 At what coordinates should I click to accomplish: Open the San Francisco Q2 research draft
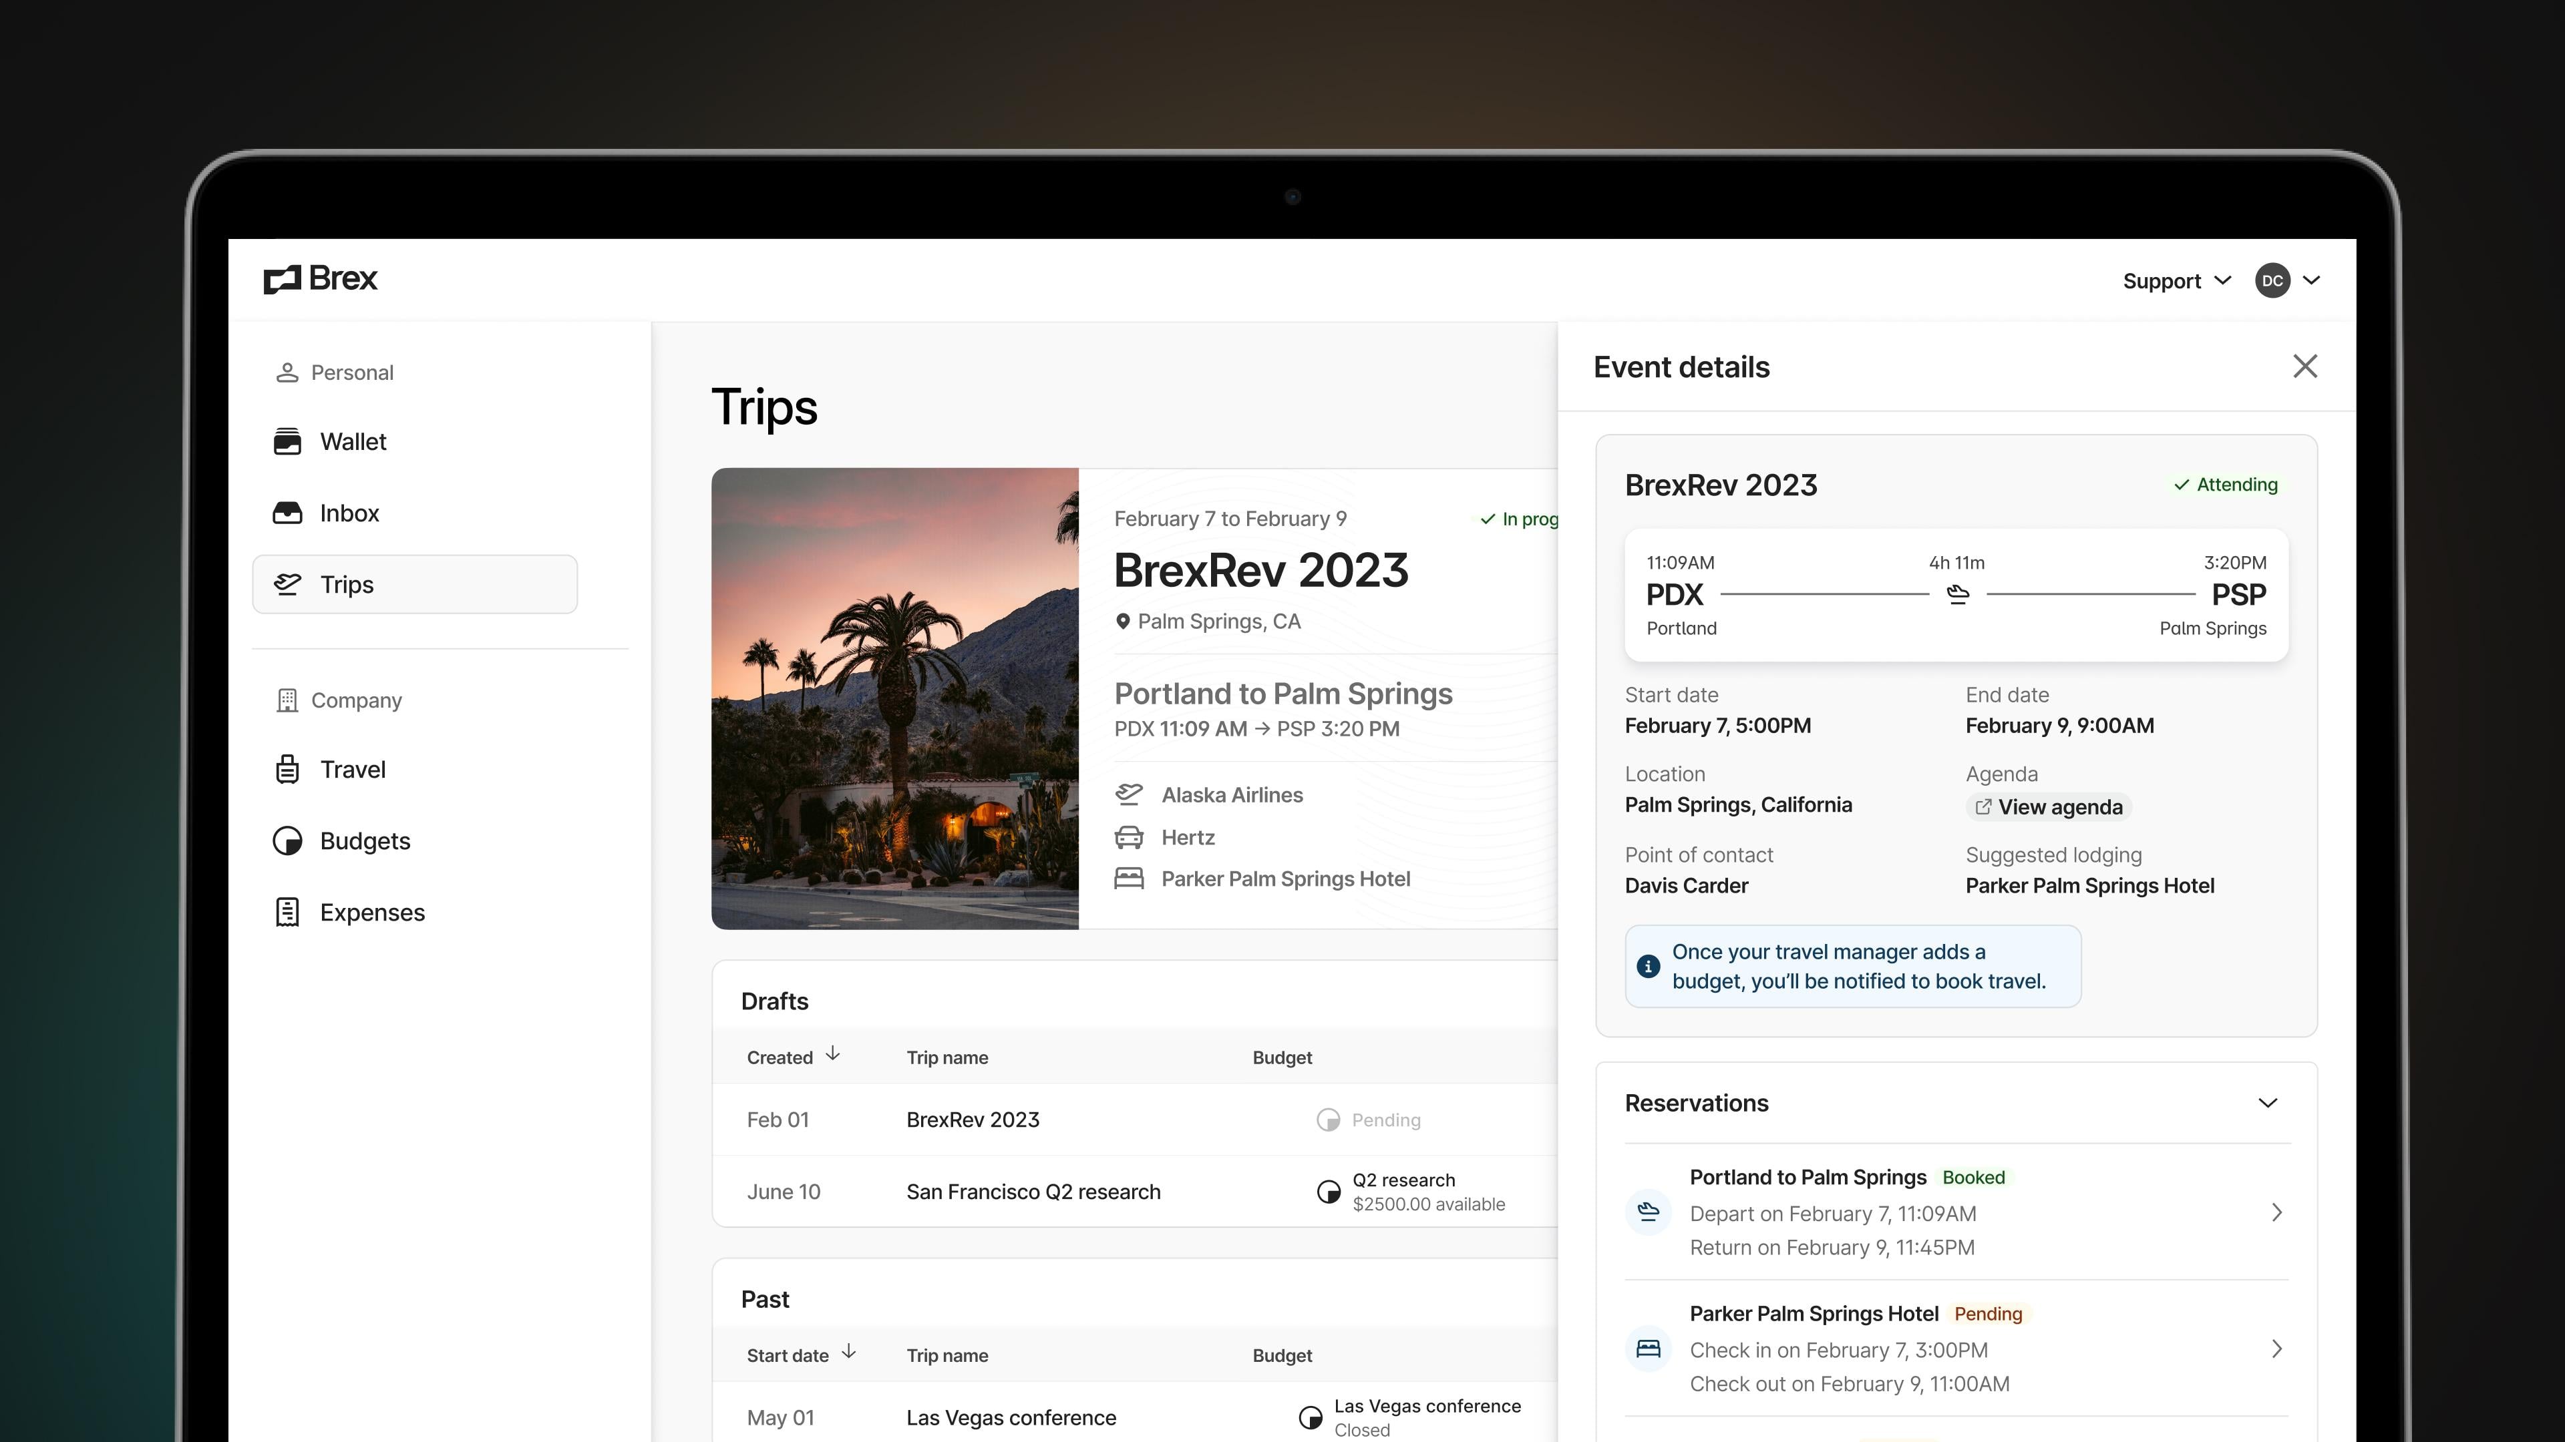click(x=1033, y=1191)
